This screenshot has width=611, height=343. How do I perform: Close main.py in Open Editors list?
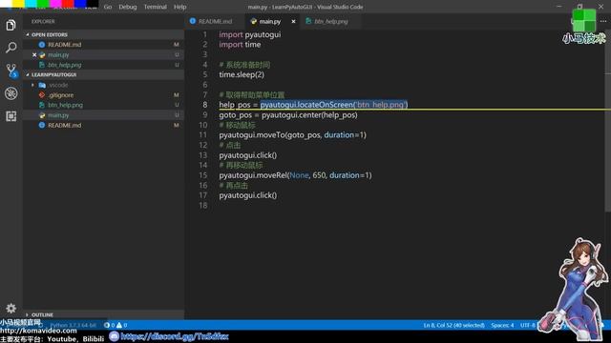34,55
